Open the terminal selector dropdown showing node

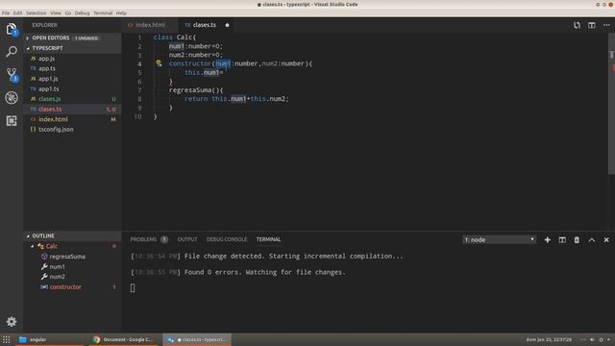click(499, 239)
